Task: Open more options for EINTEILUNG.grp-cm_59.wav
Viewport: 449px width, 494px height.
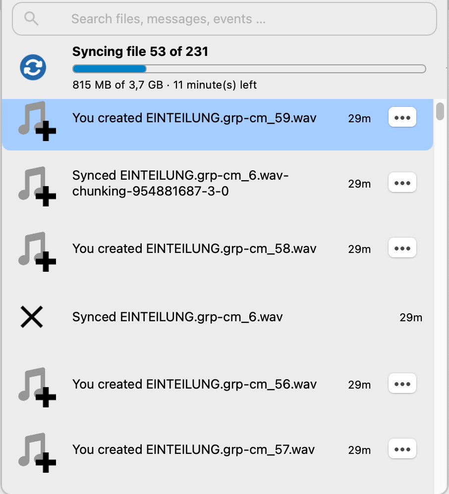Action: [x=402, y=118]
